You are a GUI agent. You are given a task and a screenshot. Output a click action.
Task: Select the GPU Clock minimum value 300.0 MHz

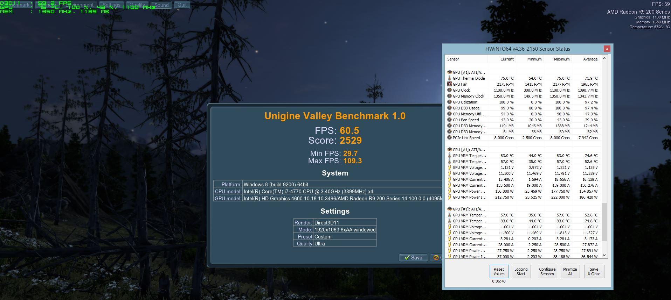click(x=533, y=90)
